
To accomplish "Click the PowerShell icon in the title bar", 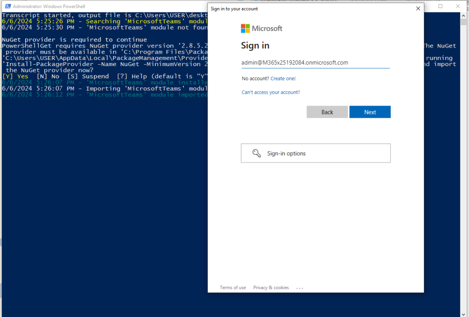I will pos(8,6).
